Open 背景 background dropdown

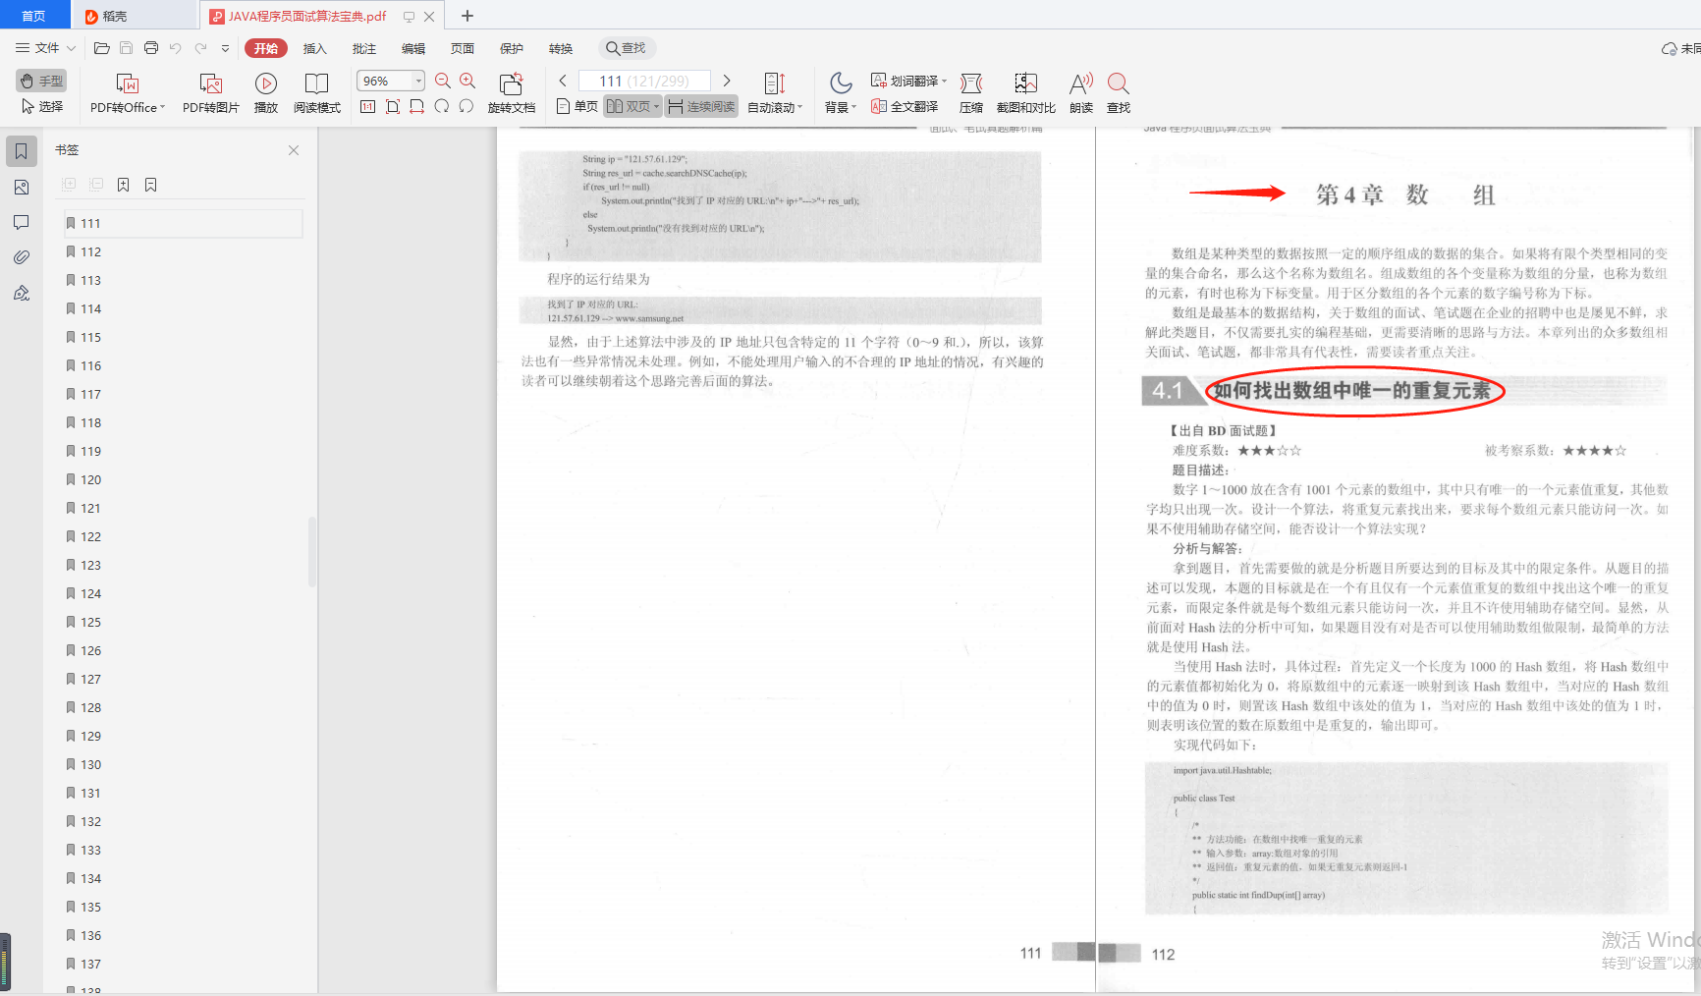tap(841, 94)
